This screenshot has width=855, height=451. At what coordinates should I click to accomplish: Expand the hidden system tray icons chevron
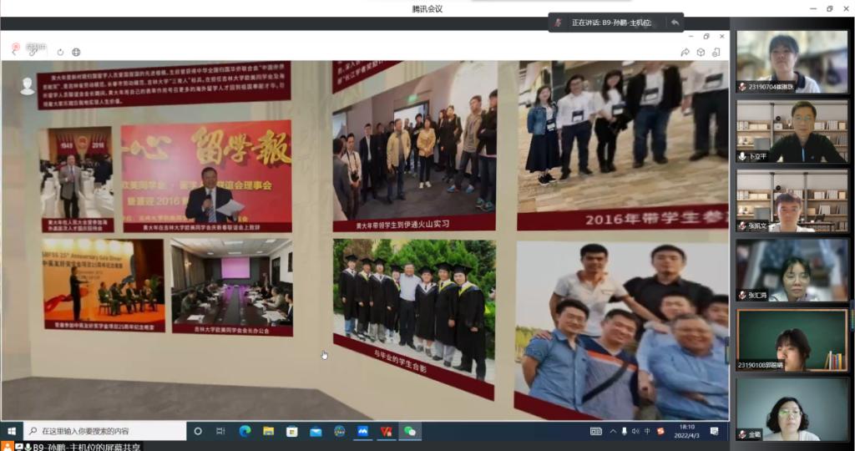tap(613, 431)
